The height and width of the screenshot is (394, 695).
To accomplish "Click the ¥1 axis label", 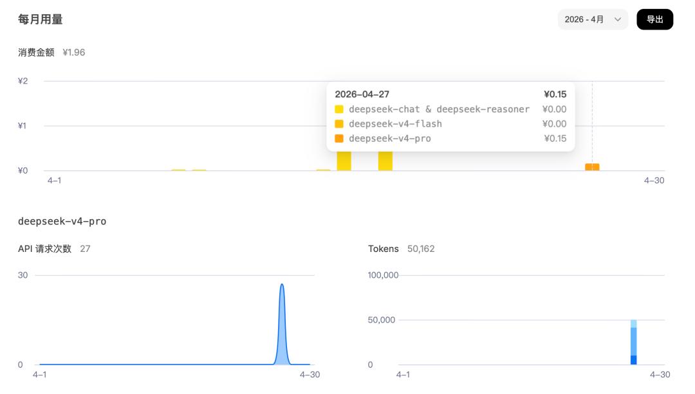I will pyautogui.click(x=22, y=126).
